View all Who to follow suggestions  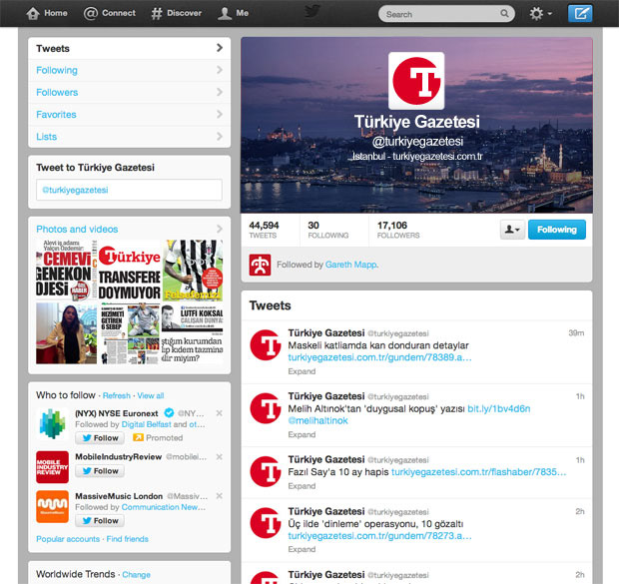pyautogui.click(x=151, y=395)
